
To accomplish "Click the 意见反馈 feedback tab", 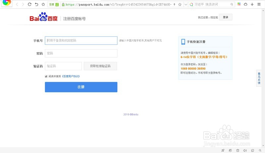I will pyautogui.click(x=259, y=78).
